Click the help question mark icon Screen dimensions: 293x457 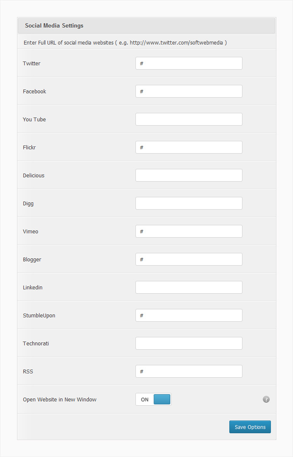click(266, 399)
